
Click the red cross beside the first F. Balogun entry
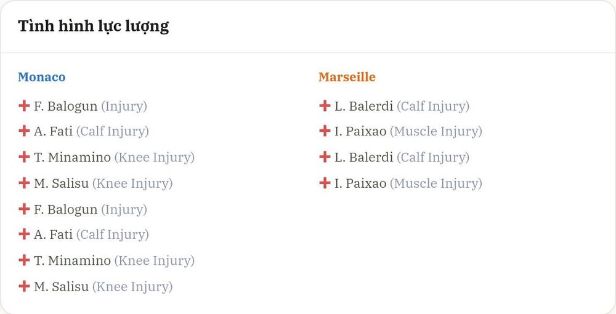click(x=24, y=105)
